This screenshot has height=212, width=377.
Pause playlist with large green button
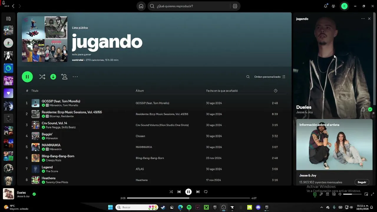tap(27, 77)
